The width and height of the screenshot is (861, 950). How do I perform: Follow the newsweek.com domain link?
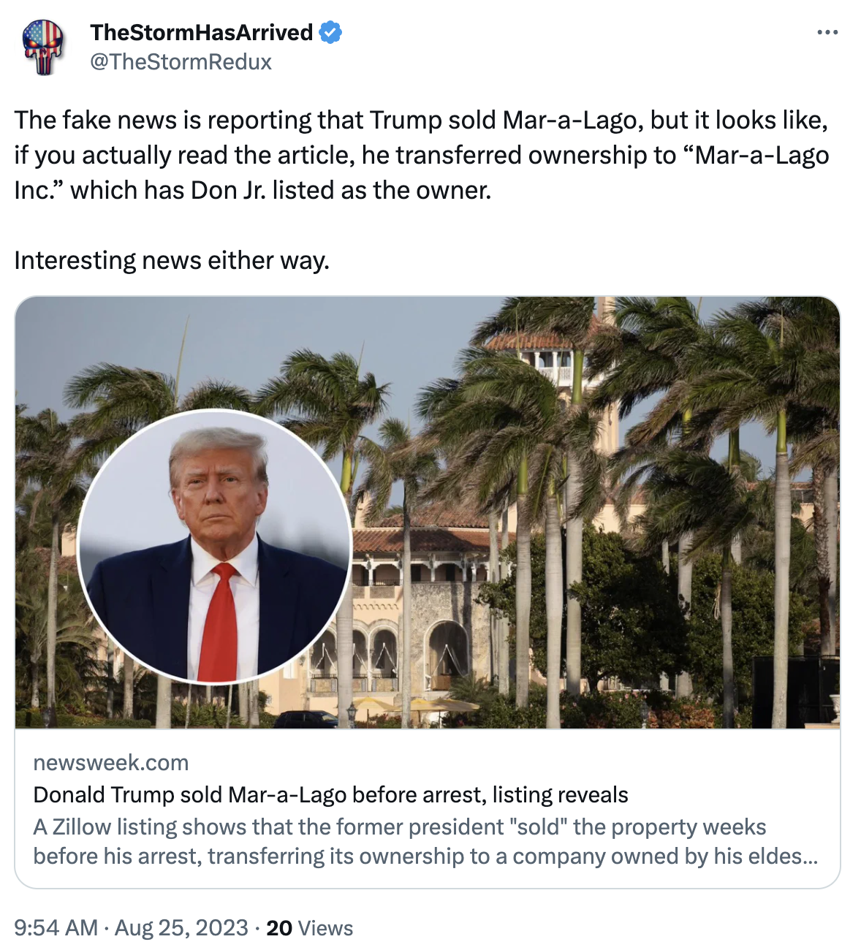(x=111, y=763)
